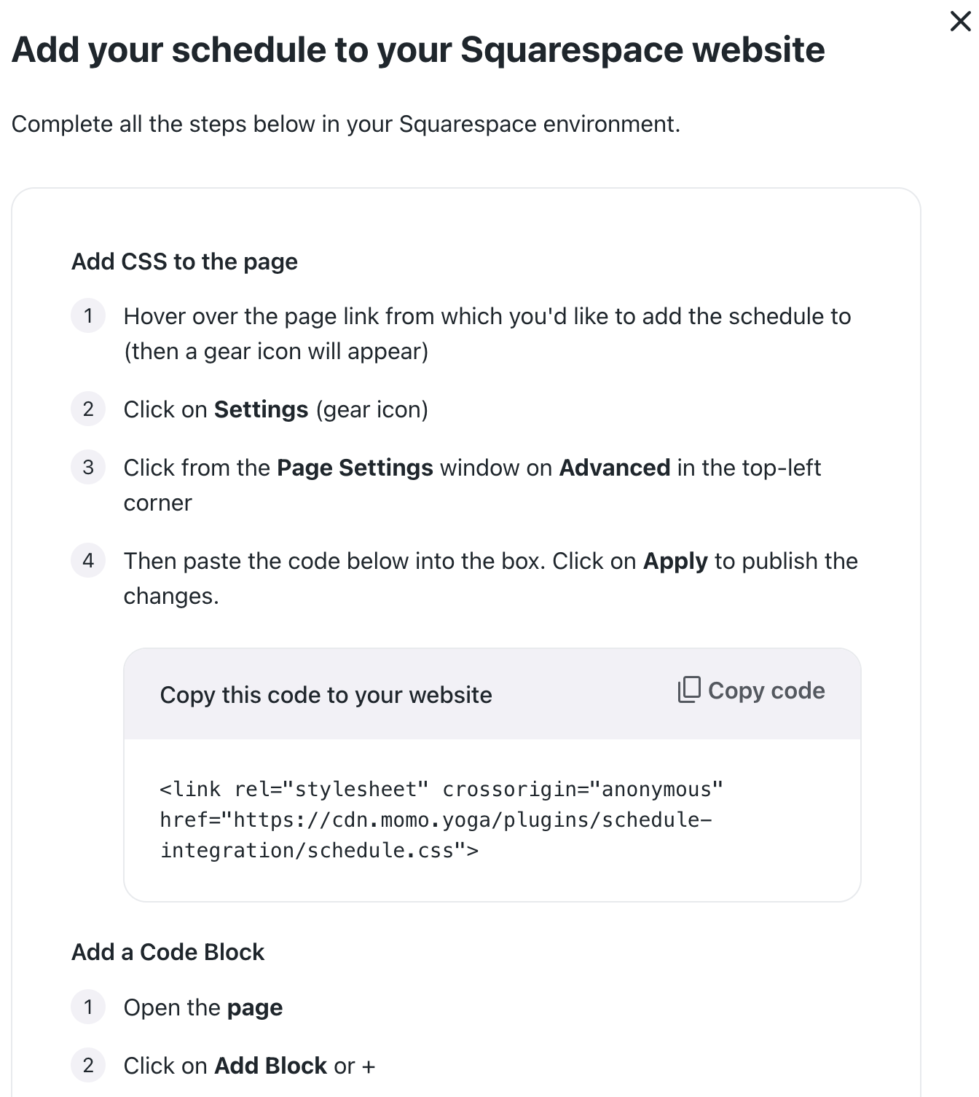Close the Squarespace schedule dialog
This screenshot has width=979, height=1097.
(x=960, y=21)
